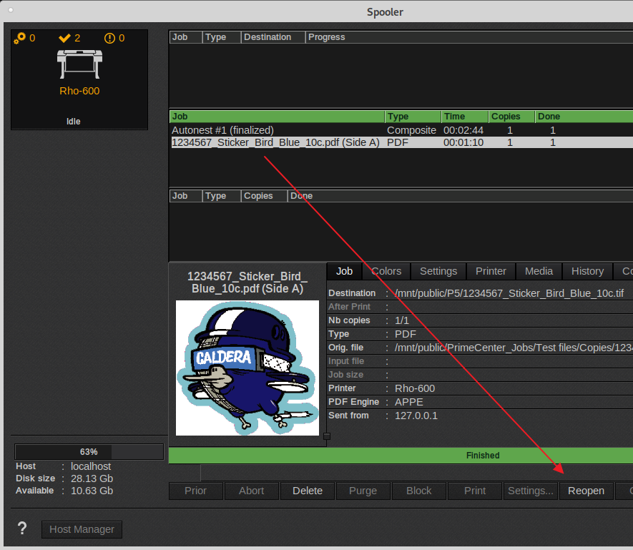Click the 63% disk usage bar
Viewport: 633px width, 550px height.
(89, 452)
